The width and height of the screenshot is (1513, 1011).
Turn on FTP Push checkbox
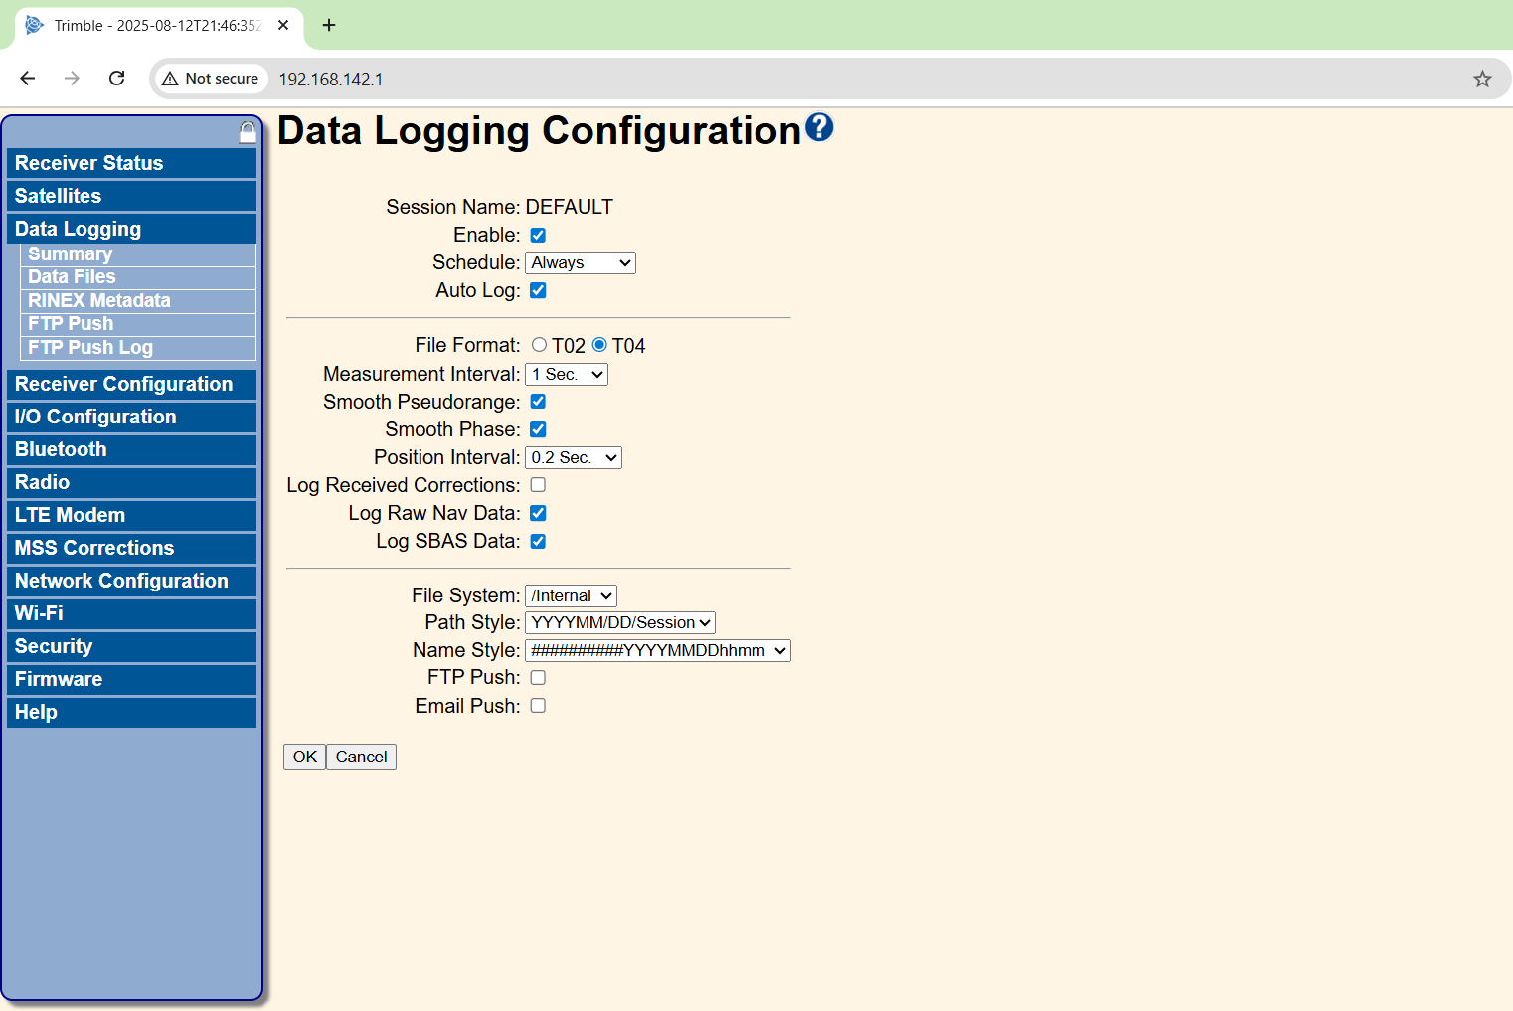pos(538,678)
